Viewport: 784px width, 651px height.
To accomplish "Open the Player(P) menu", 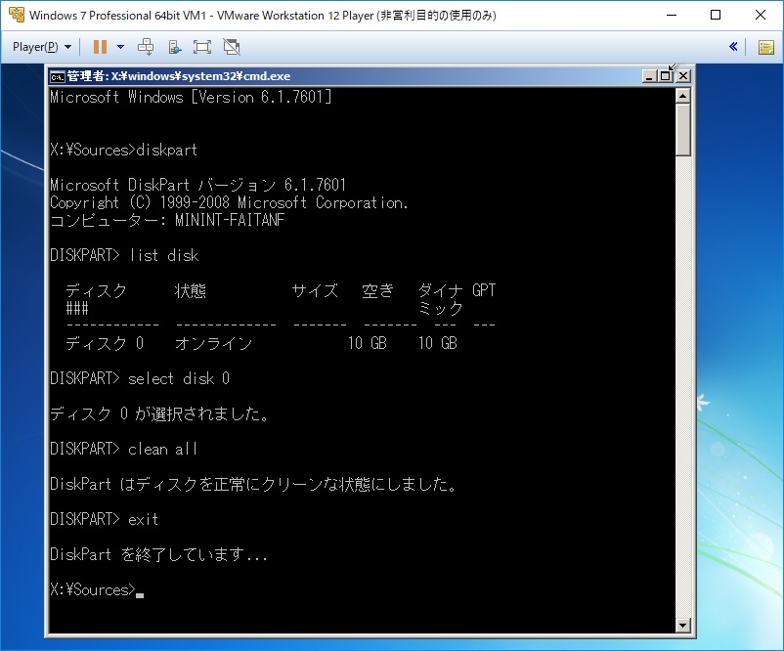I will tap(42, 47).
